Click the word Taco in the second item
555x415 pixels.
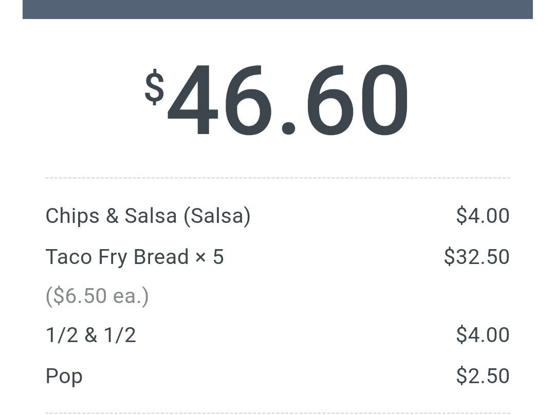(x=64, y=257)
